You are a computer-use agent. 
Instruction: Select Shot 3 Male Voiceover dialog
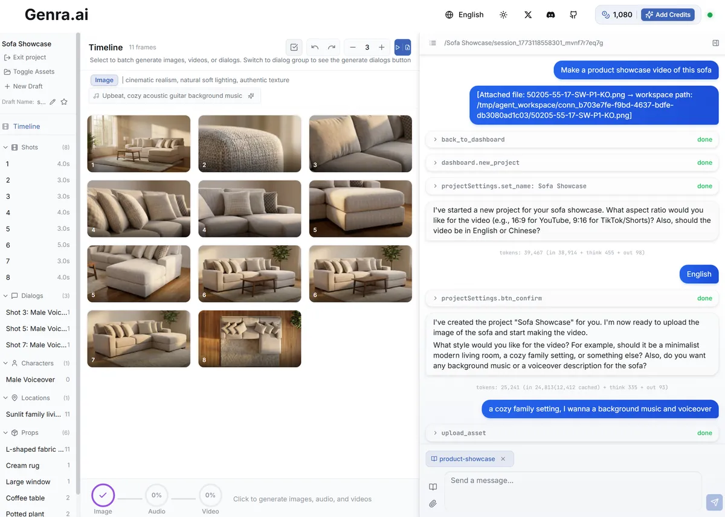(36, 312)
